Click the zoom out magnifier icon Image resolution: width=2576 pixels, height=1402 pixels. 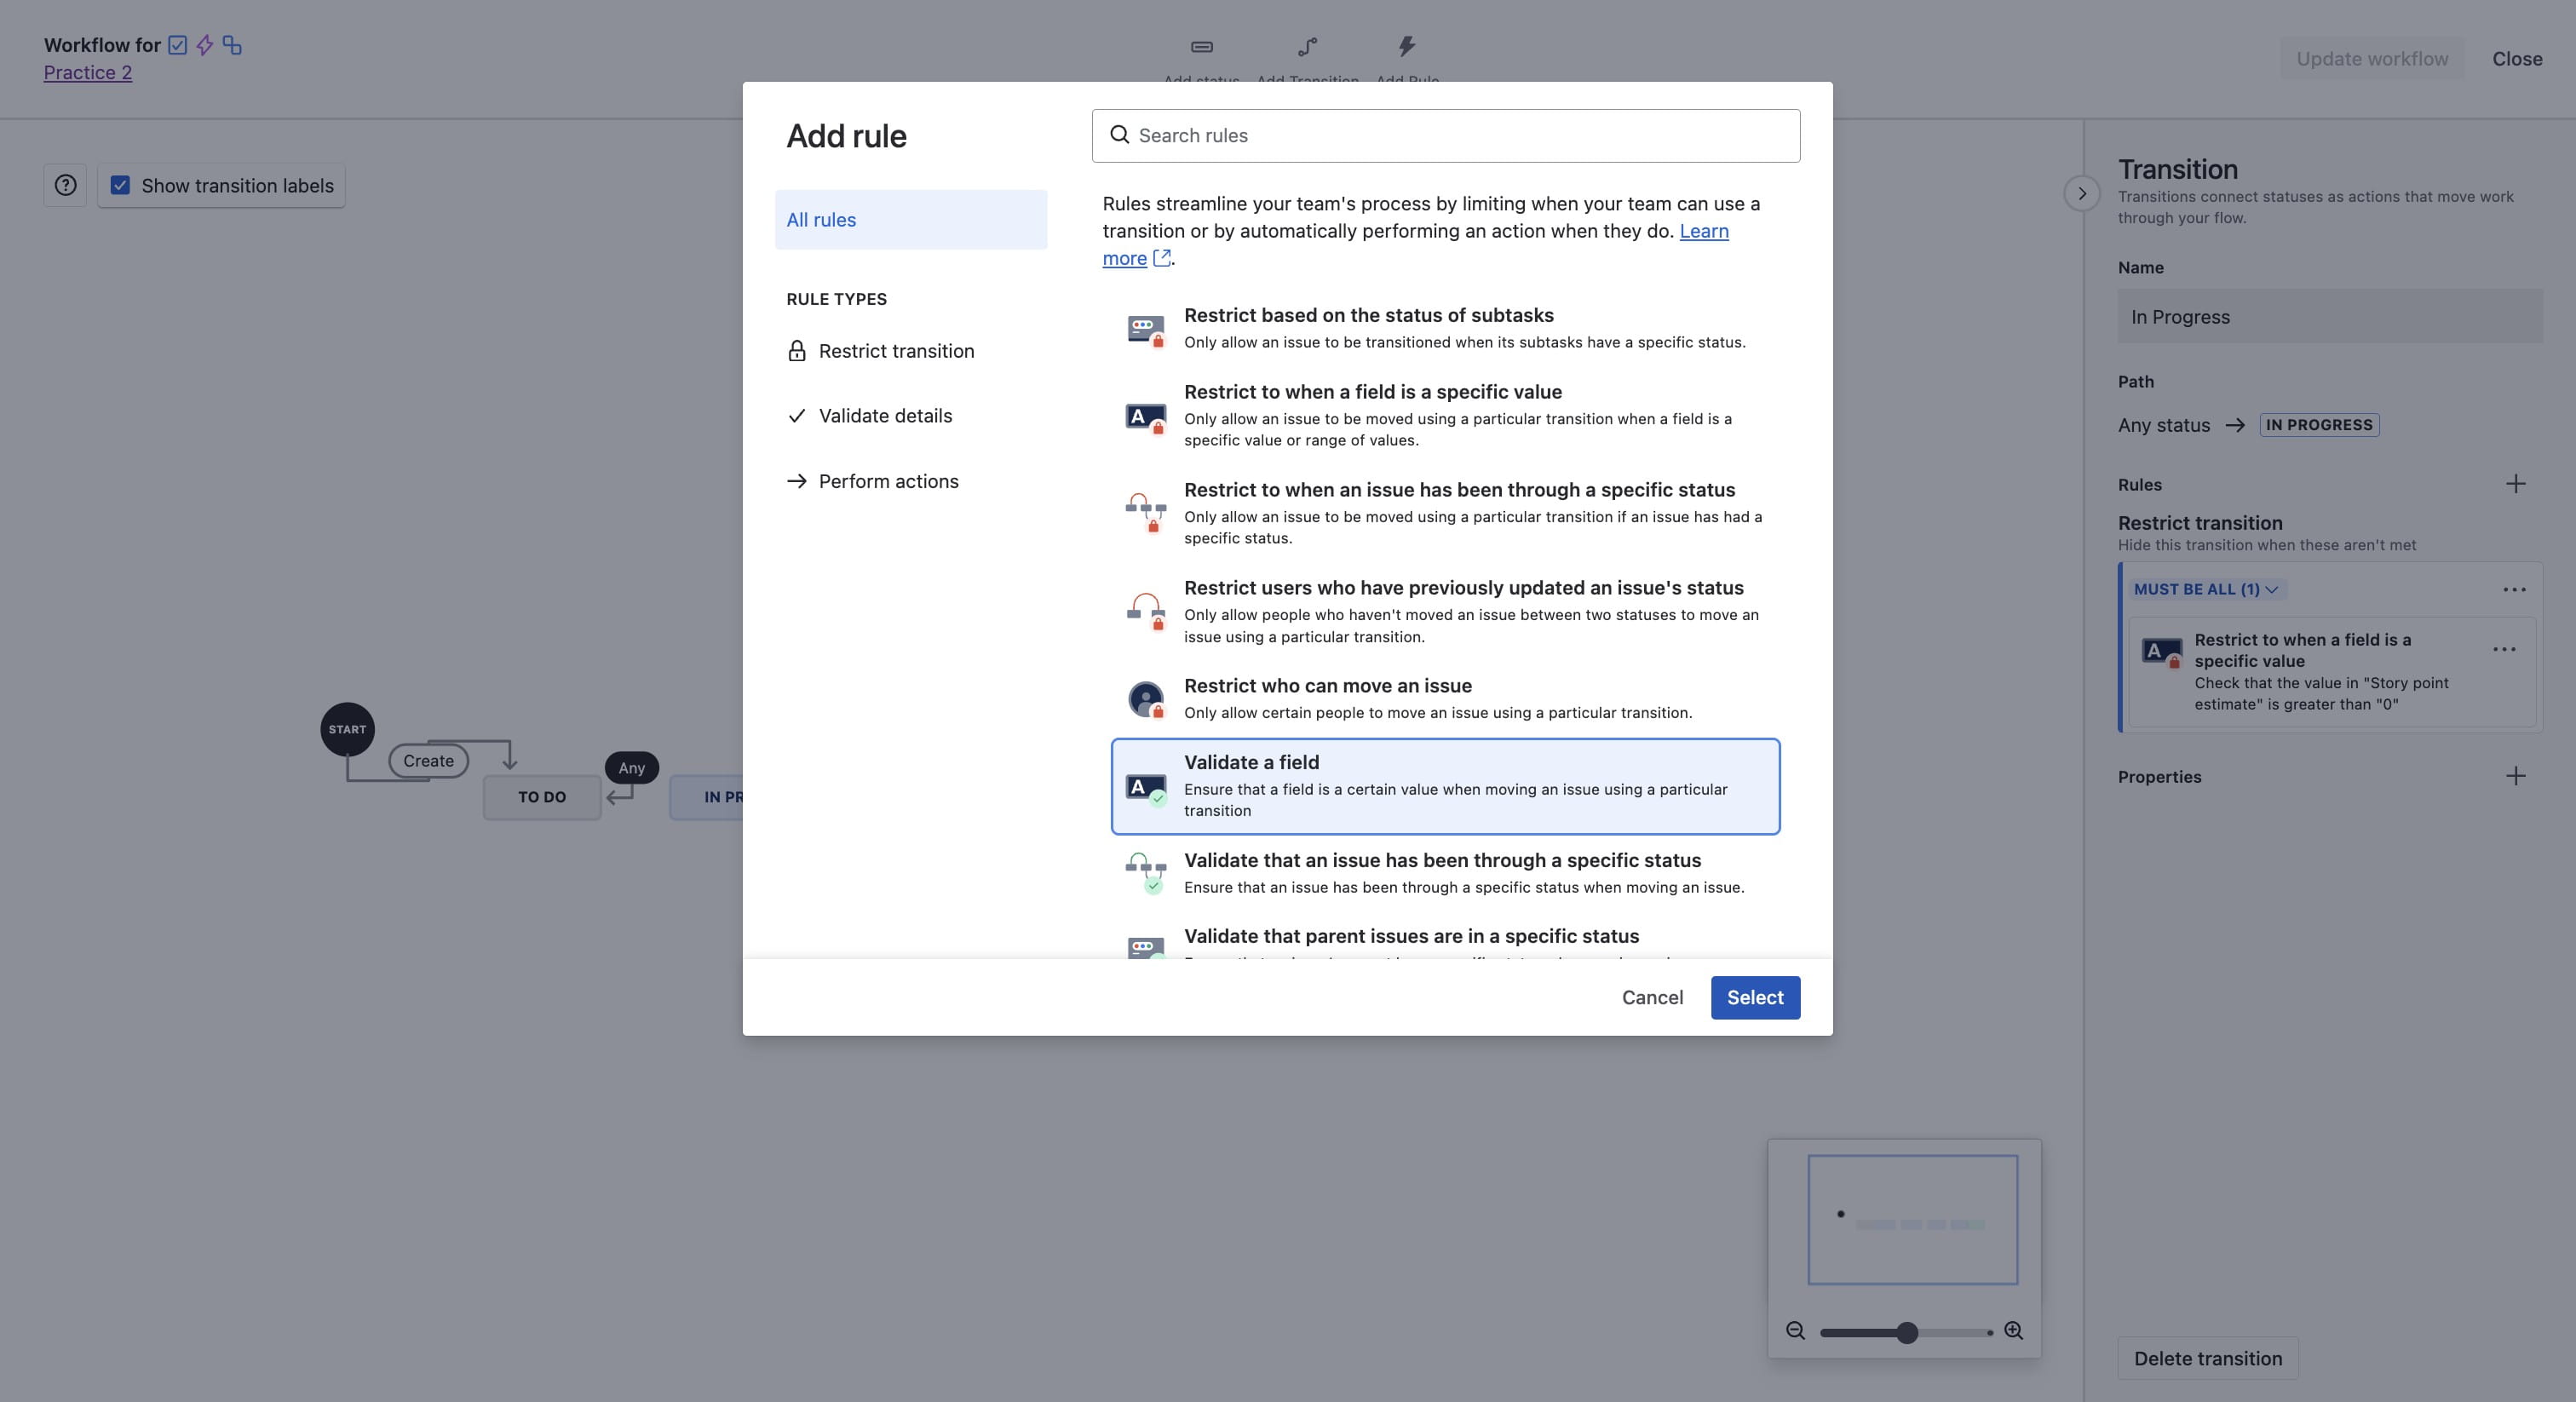click(1796, 1331)
